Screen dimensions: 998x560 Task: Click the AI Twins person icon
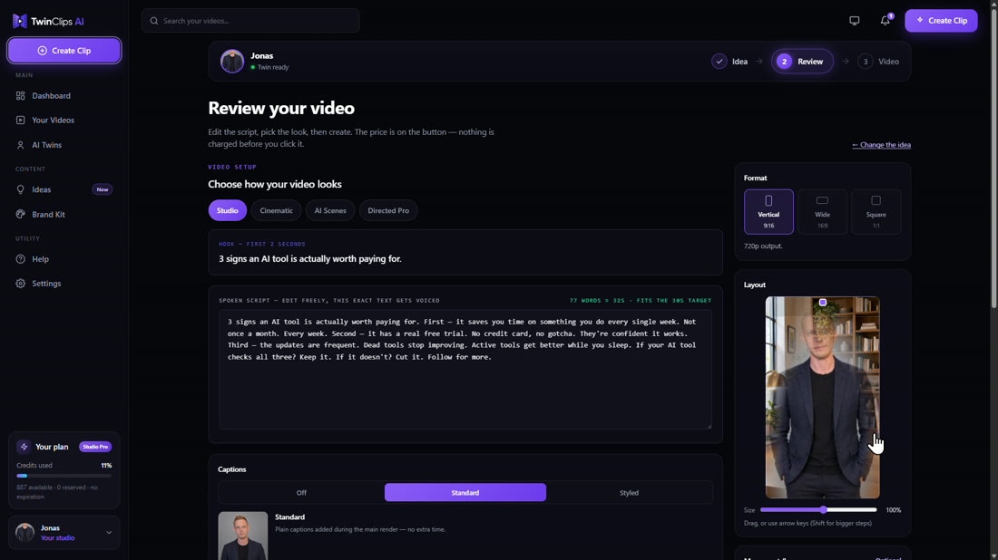pyautogui.click(x=20, y=145)
